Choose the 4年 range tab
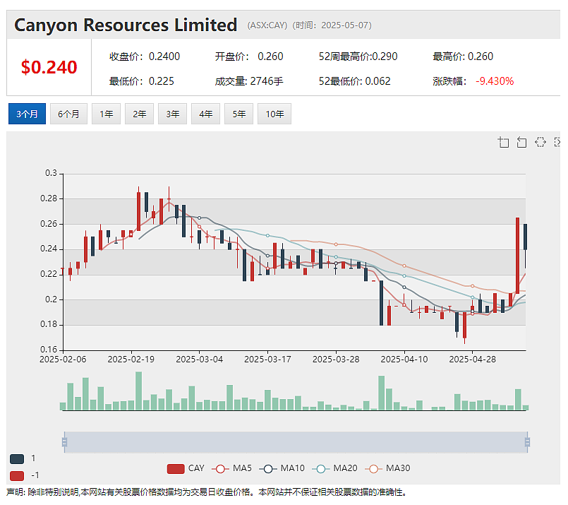The height and width of the screenshot is (505, 568). [205, 114]
